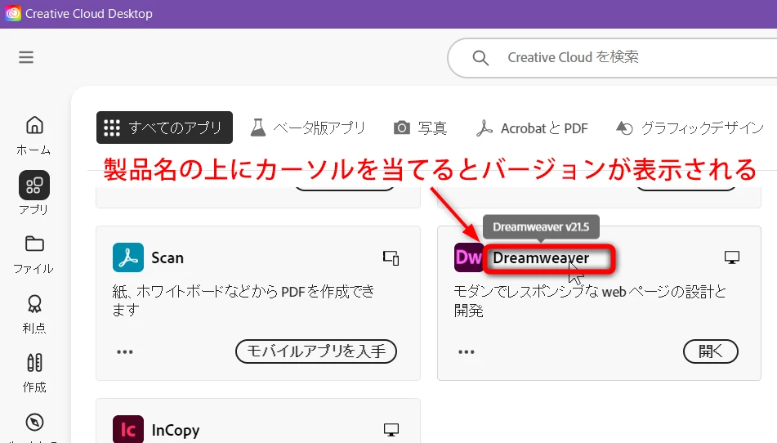Click the InCopy Ic app icon
The image size is (777, 443).
128,429
